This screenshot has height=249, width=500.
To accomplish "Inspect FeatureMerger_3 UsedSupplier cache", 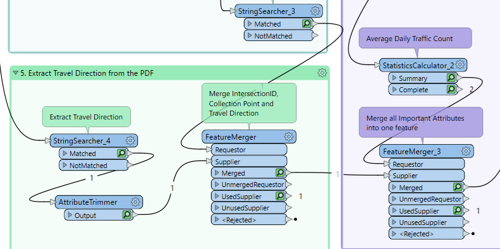I will coord(458,210).
